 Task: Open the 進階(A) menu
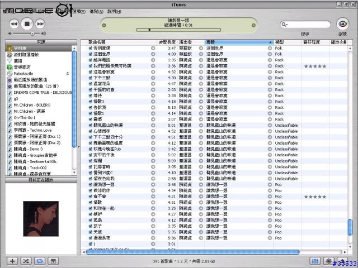[96, 11]
